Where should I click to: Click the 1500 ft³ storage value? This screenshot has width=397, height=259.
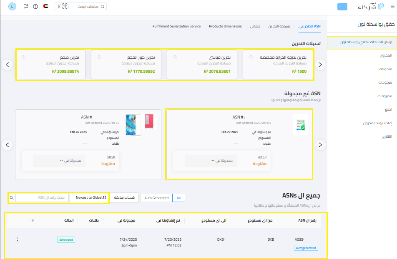point(299,72)
